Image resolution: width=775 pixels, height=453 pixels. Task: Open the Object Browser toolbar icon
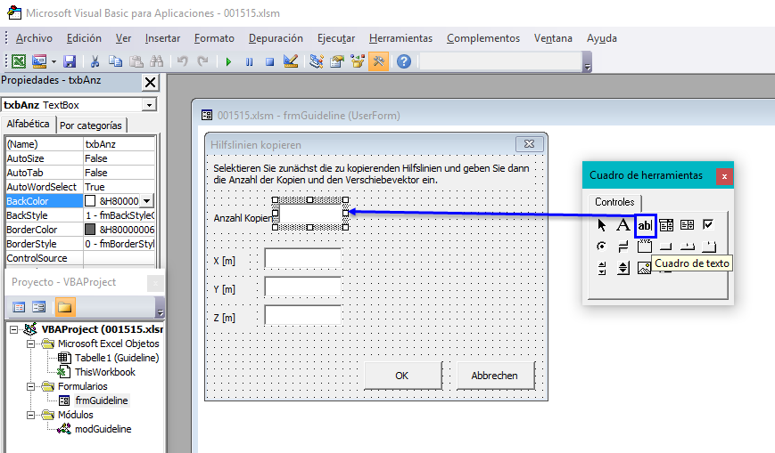[x=358, y=61]
